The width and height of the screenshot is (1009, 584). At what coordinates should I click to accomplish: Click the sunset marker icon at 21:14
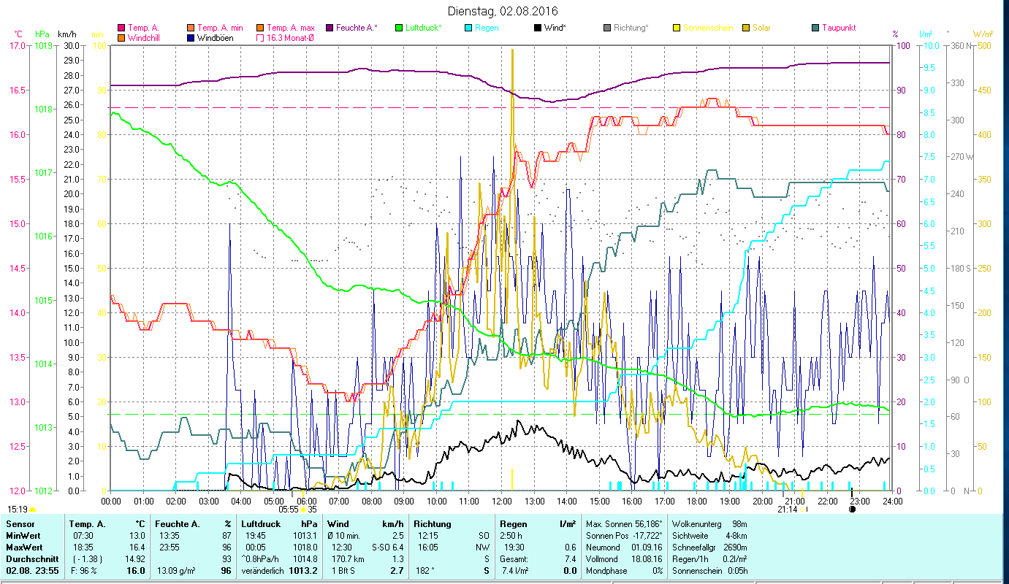pyautogui.click(x=803, y=510)
